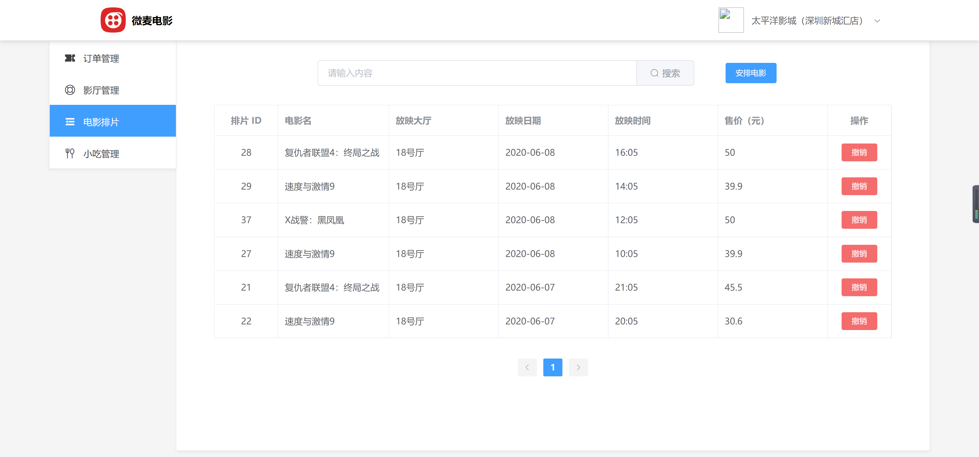Click the ticket icon beside 订单管理
979x457 pixels.
pos(70,58)
